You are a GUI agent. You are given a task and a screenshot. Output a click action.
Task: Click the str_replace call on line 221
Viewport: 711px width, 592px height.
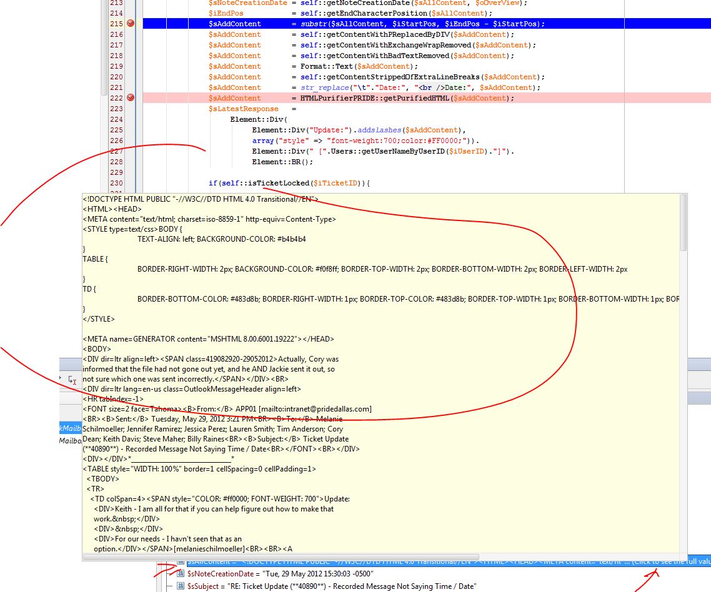(325, 87)
